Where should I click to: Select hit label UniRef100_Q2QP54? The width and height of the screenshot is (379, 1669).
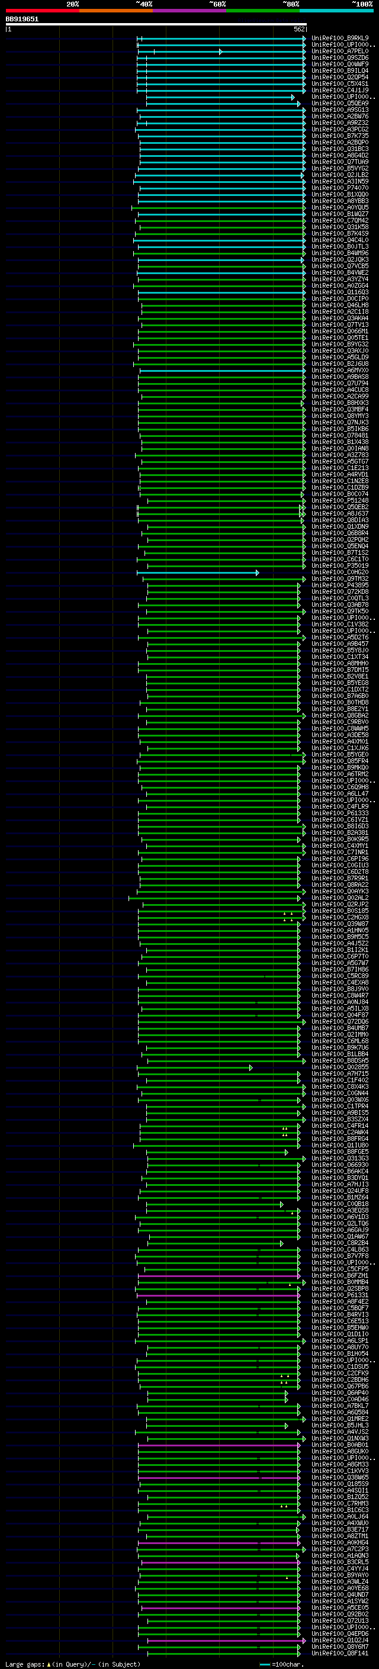point(340,77)
